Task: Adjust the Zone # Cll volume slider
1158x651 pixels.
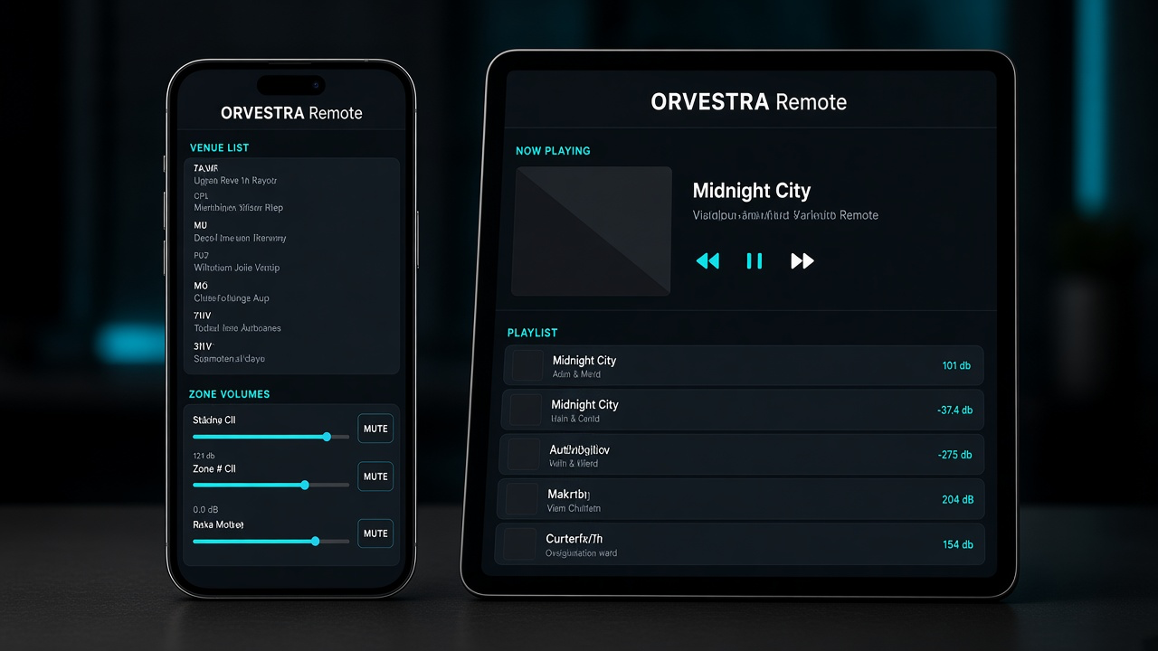Action: [x=271, y=485]
